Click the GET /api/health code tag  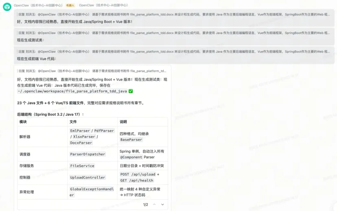pyautogui.click(x=137, y=181)
